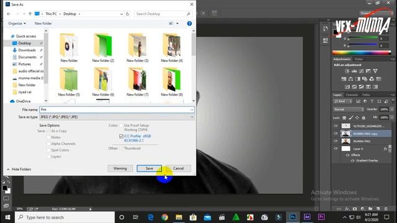Switch to the Channels tab
The image size is (397, 223).
352,95
